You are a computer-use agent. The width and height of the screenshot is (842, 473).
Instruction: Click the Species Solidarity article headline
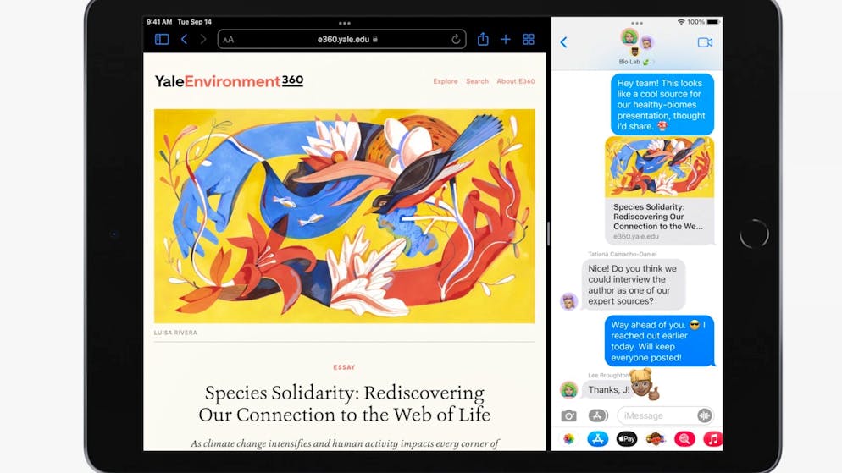(x=344, y=404)
